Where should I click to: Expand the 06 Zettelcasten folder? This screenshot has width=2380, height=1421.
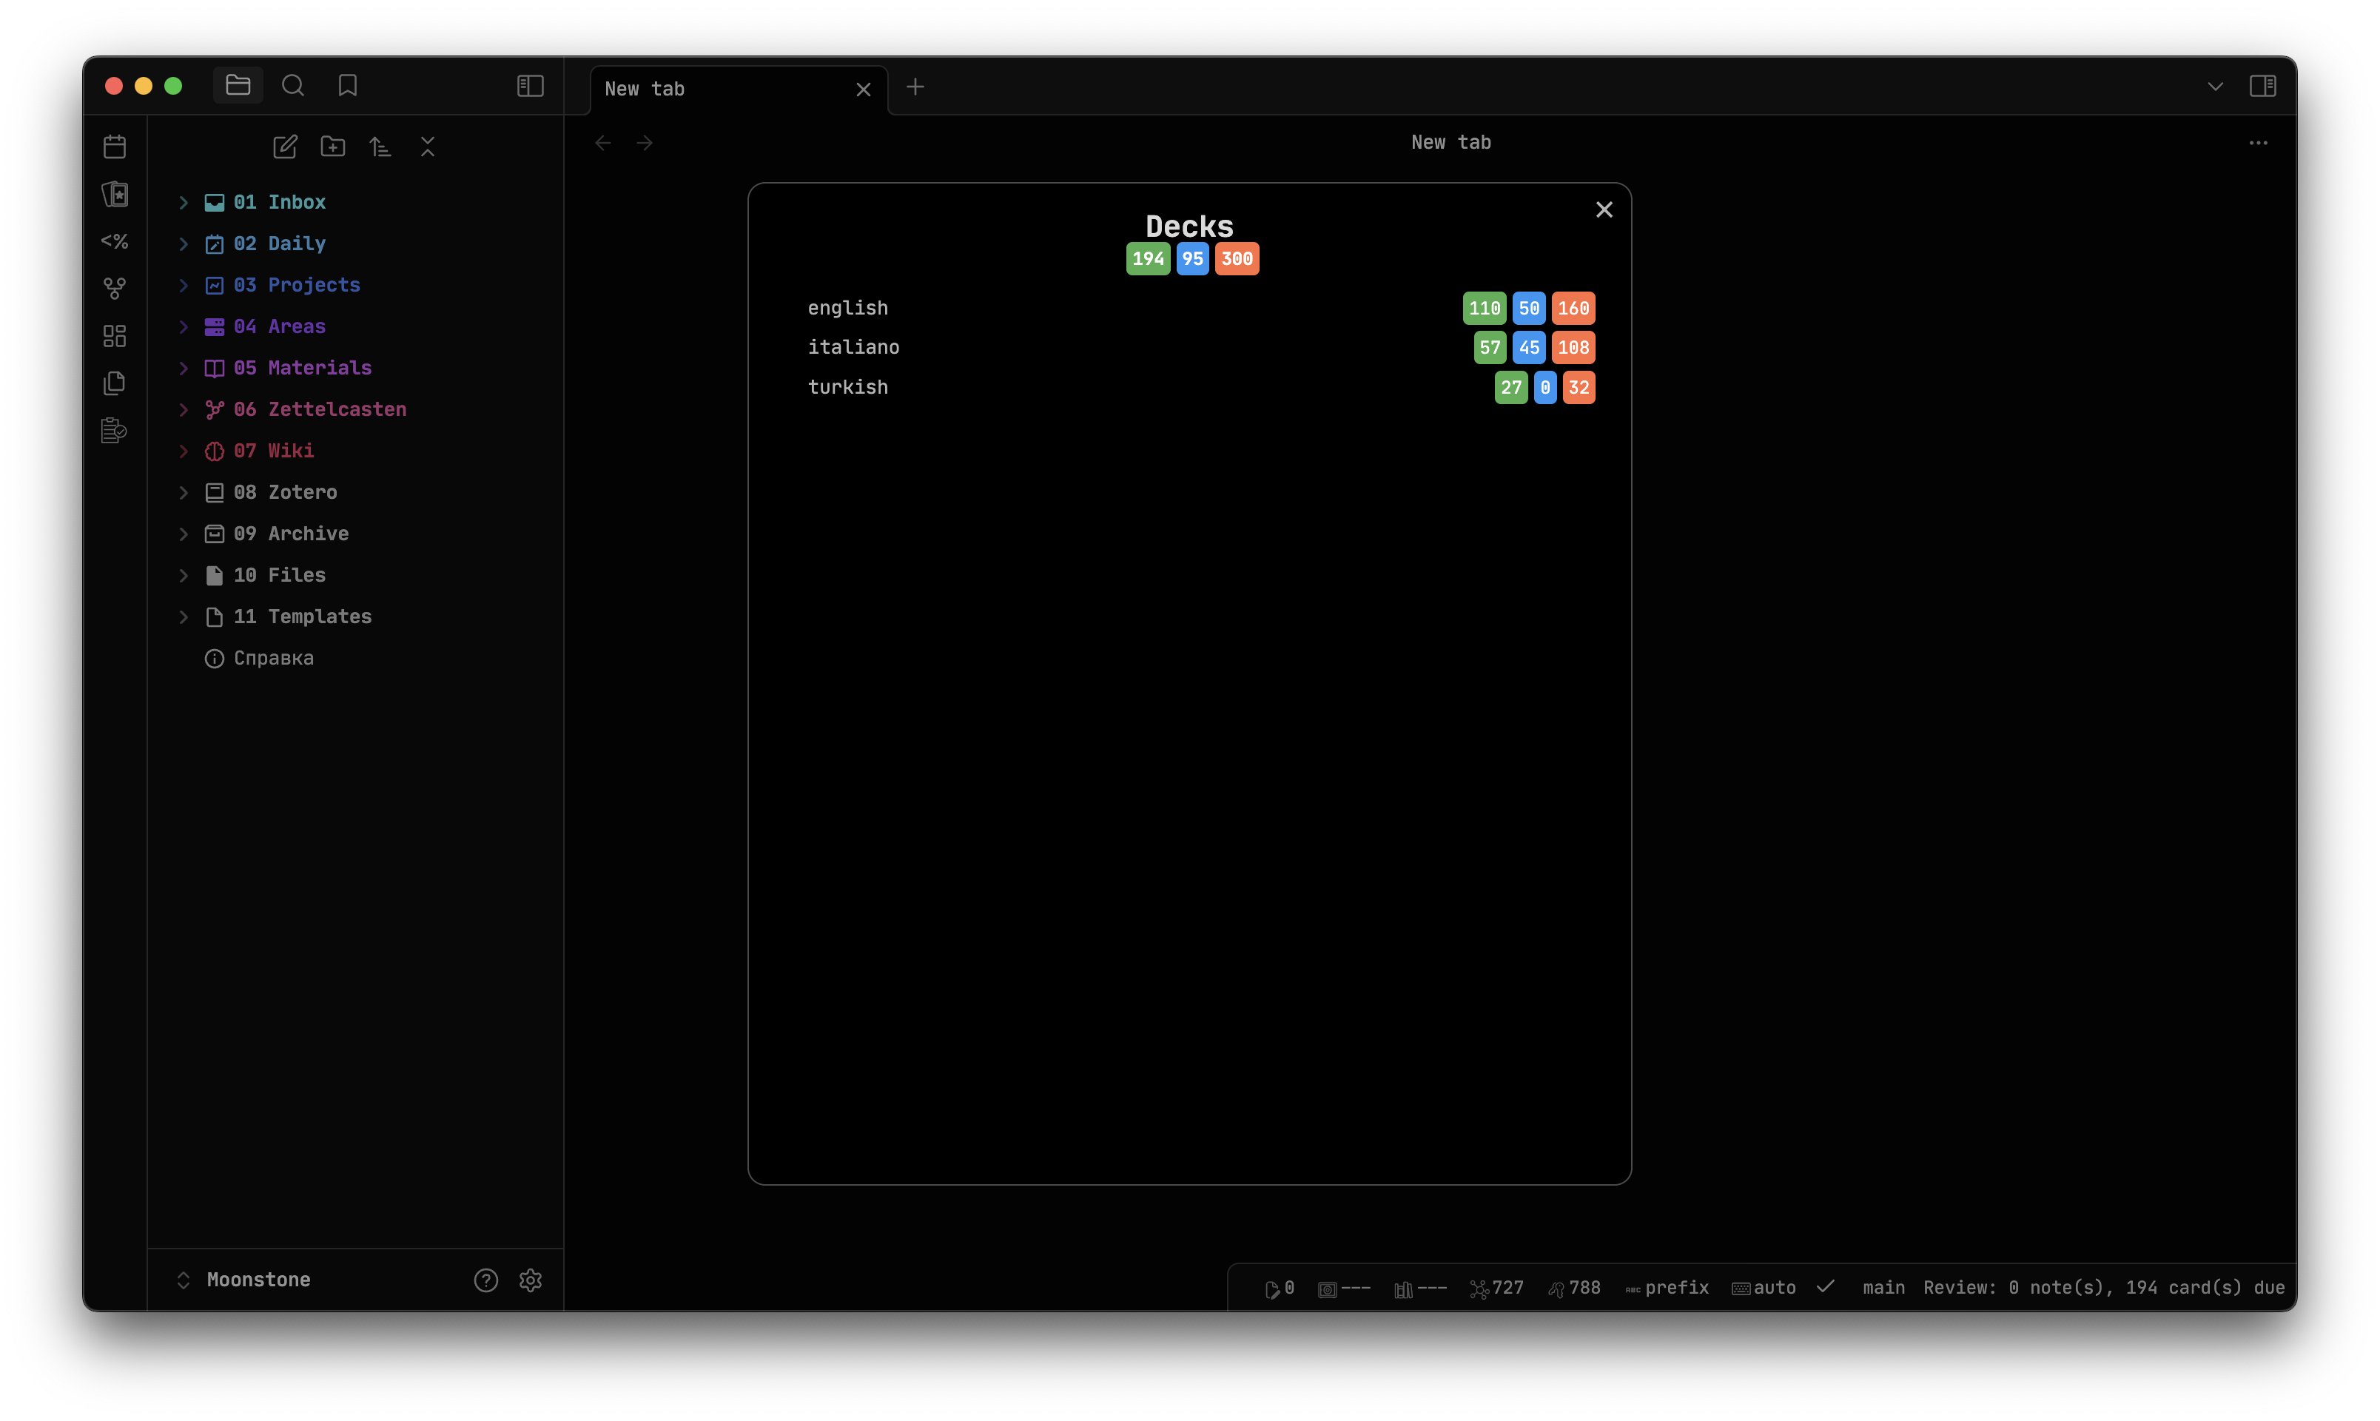(x=320, y=410)
